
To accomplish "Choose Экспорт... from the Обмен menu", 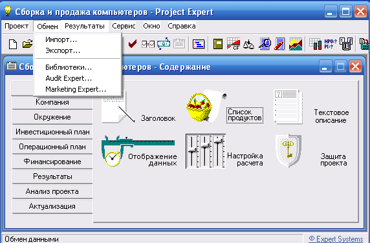I will (78, 50).
